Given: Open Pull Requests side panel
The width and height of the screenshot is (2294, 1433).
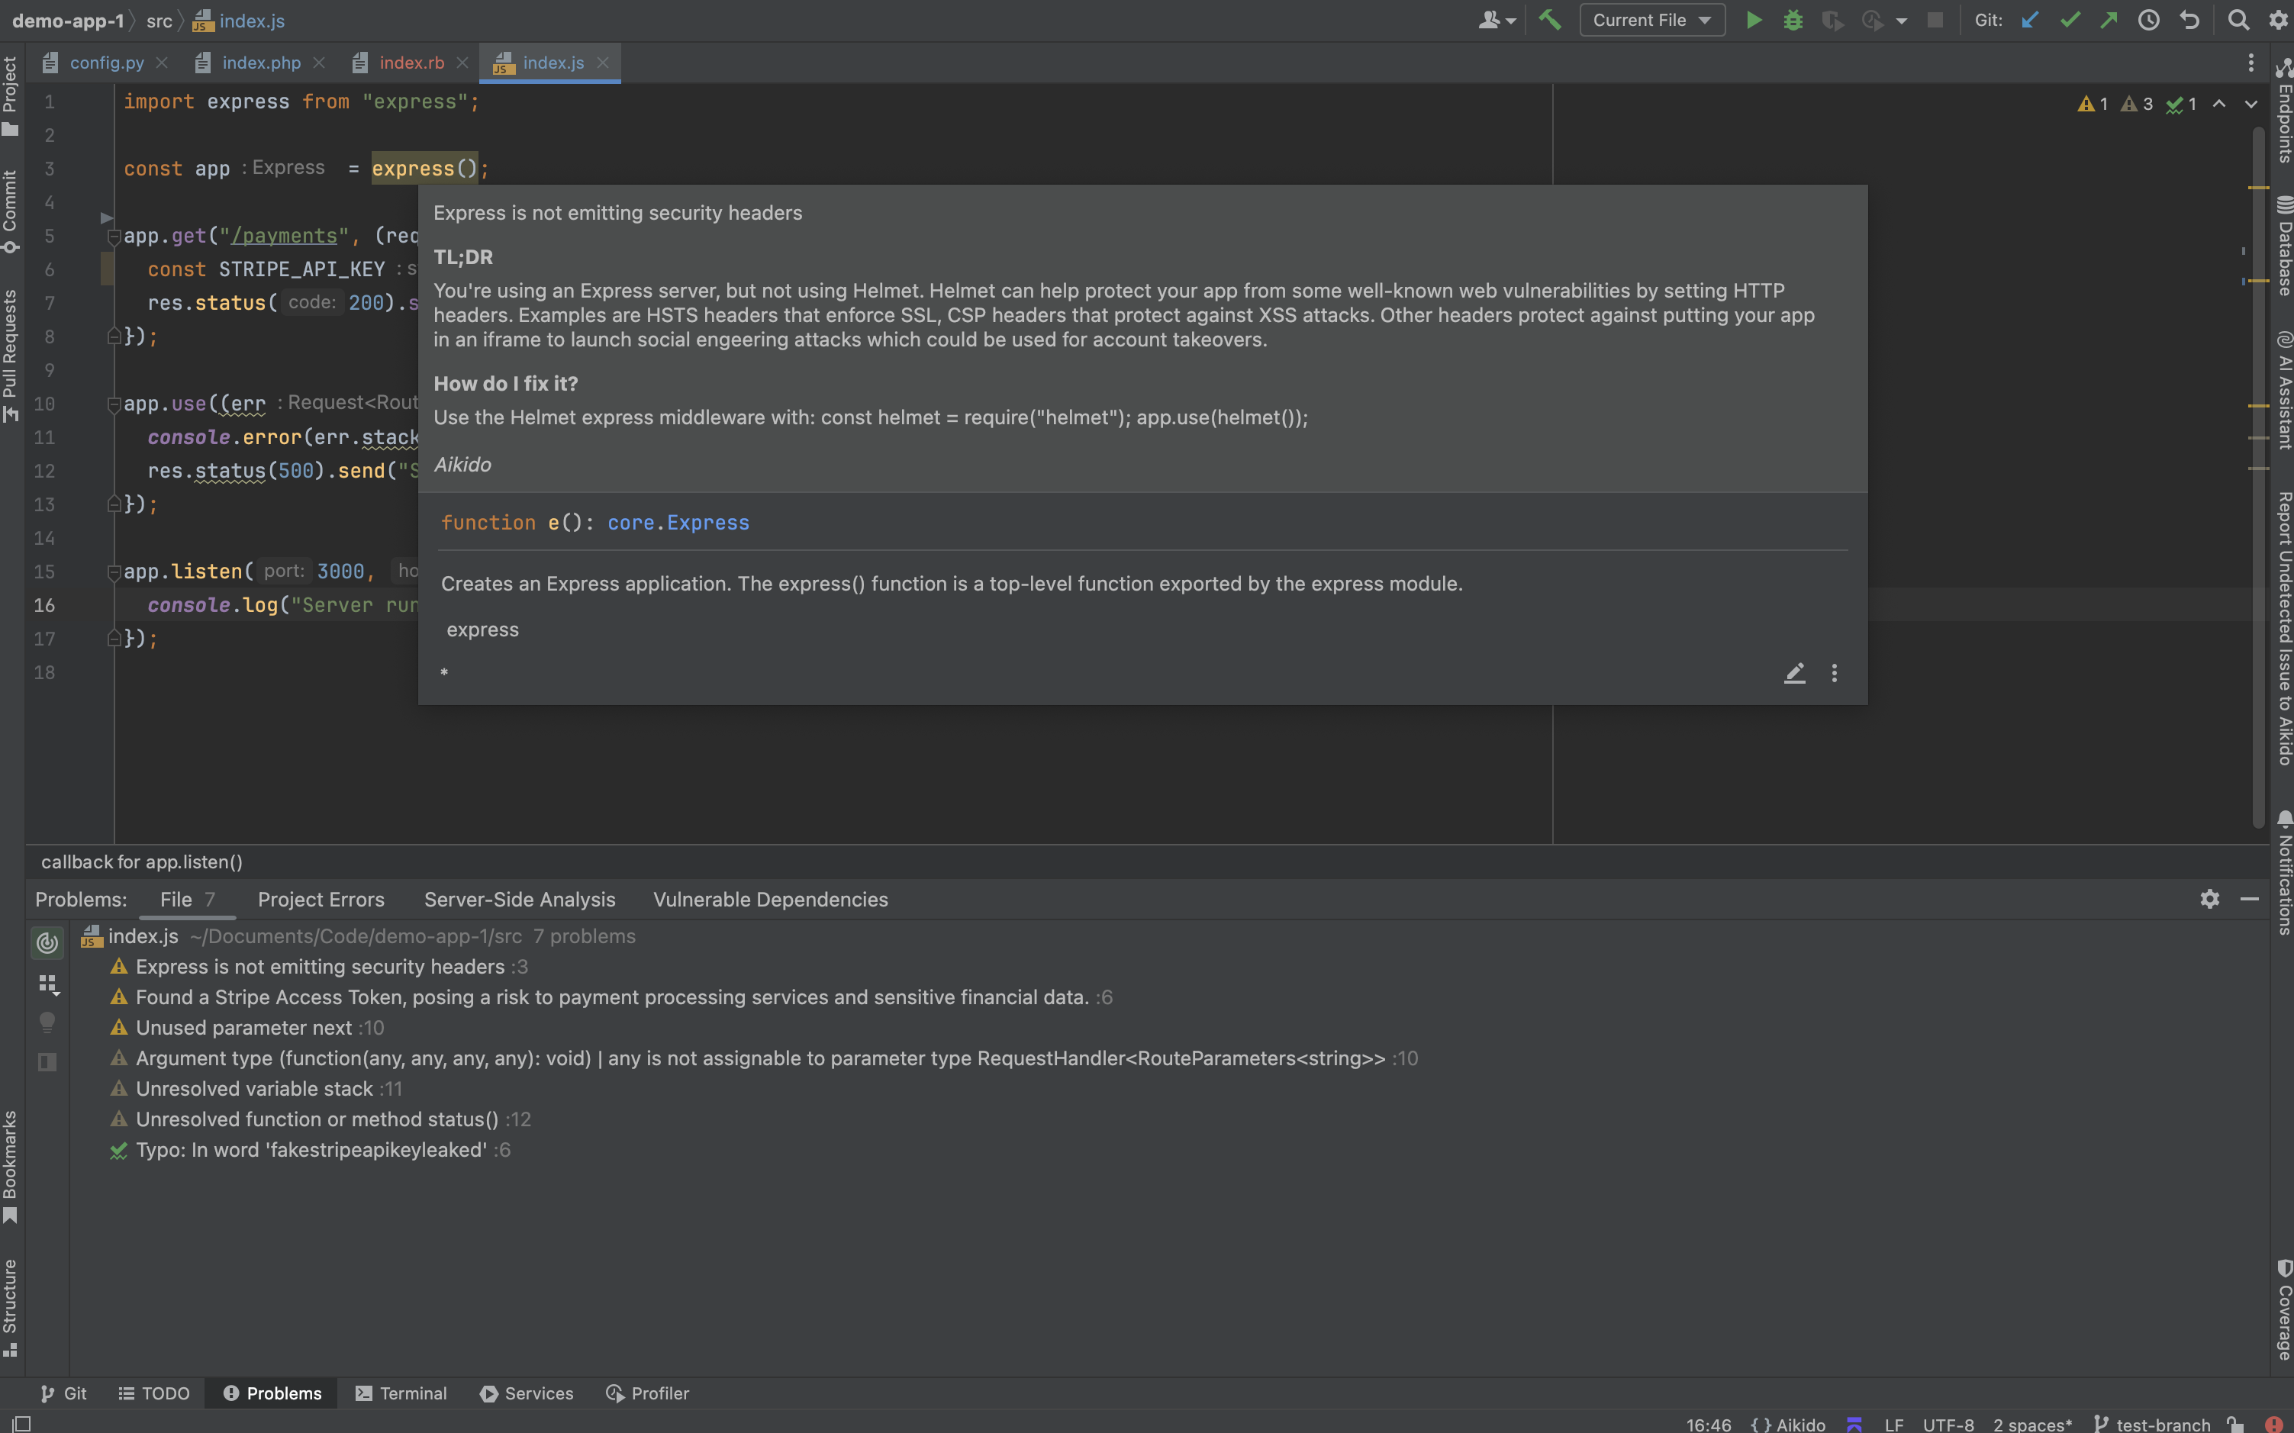Looking at the screenshot, I should pos(11,355).
